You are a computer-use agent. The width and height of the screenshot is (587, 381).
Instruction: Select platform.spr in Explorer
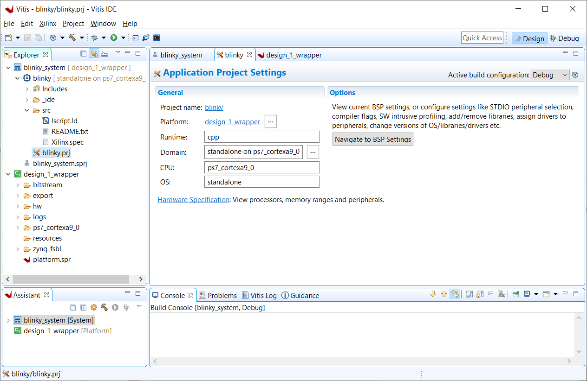pyautogui.click(x=47, y=260)
